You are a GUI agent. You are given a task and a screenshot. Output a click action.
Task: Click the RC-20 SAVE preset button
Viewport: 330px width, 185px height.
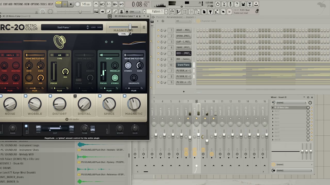pos(100,27)
